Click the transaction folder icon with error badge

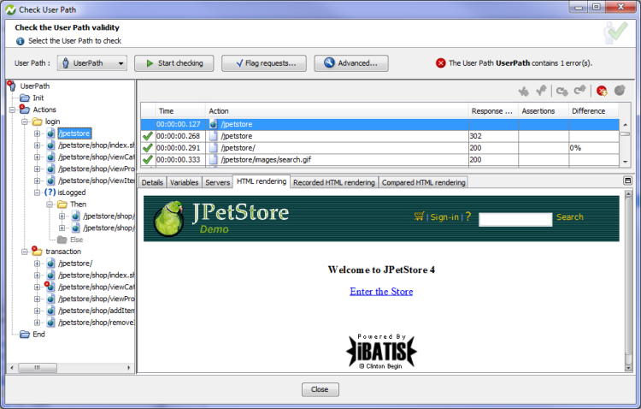tap(37, 252)
